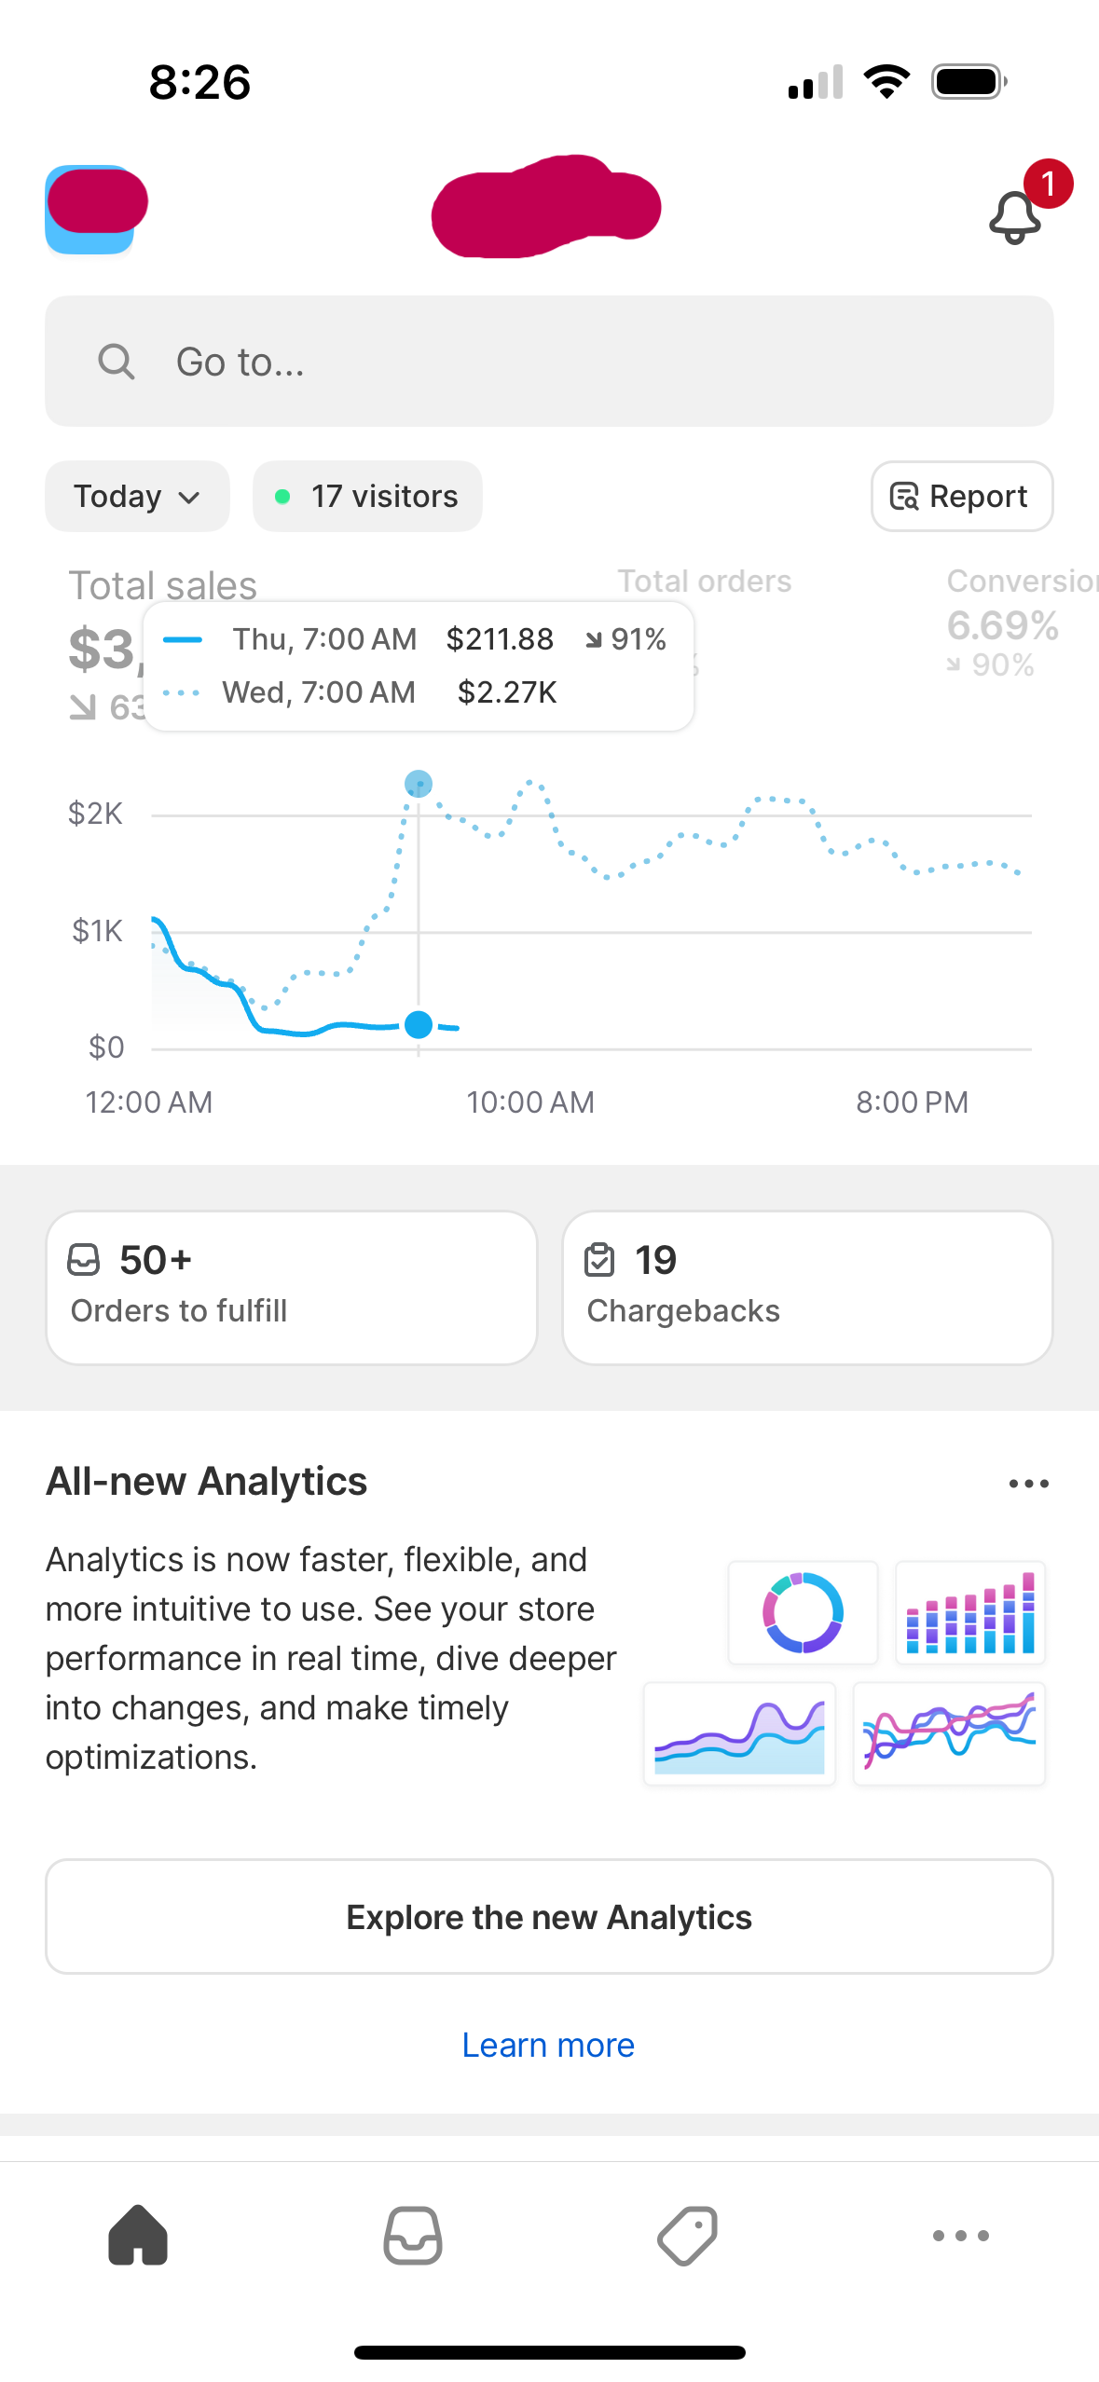
Task: Expand the Today date range dropdown
Action: [x=137, y=496]
